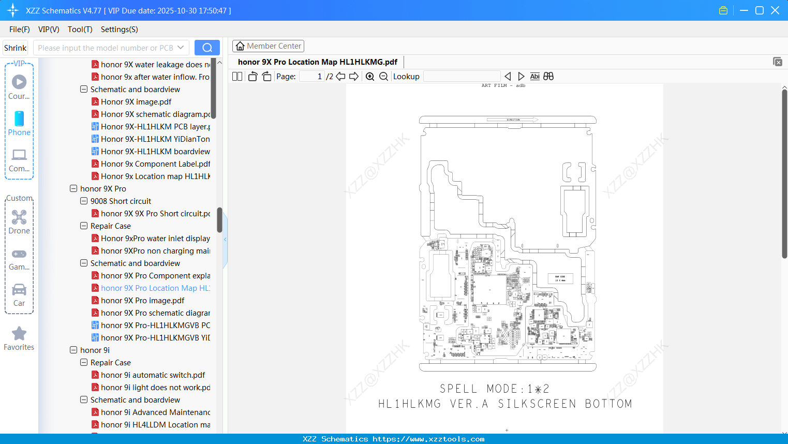Rotate page counterclockwise
Image resolution: width=788 pixels, height=444 pixels.
pos(252,77)
